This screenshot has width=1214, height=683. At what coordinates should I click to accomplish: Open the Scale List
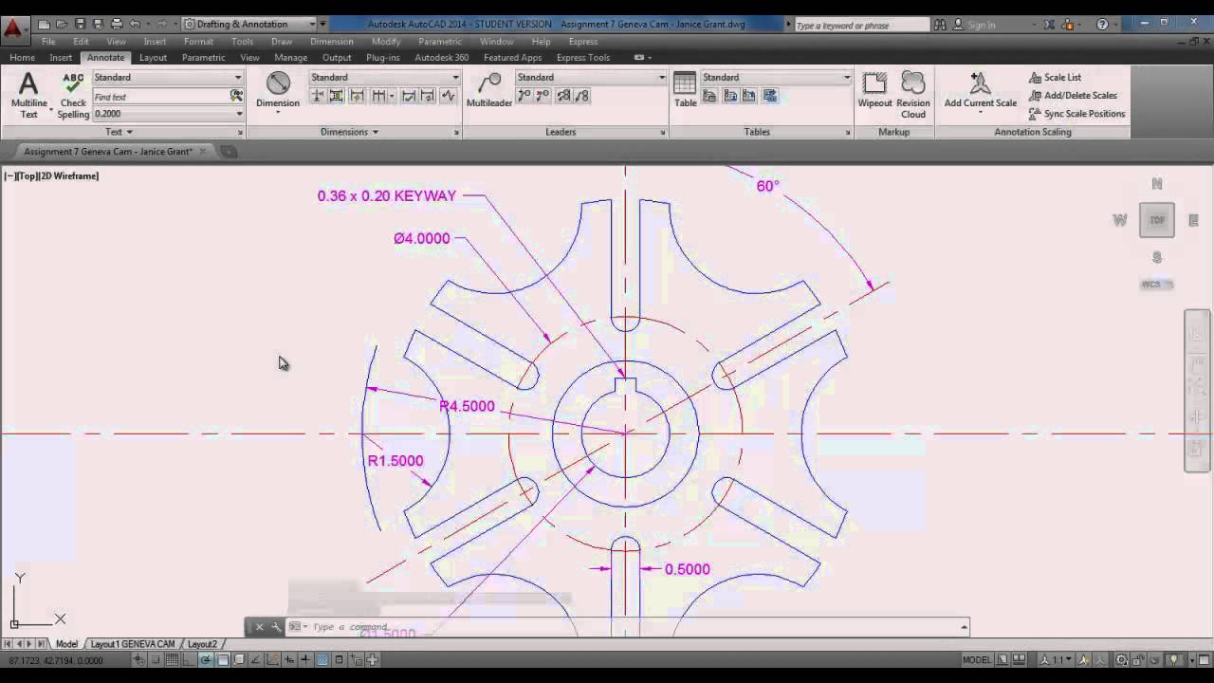click(1055, 77)
